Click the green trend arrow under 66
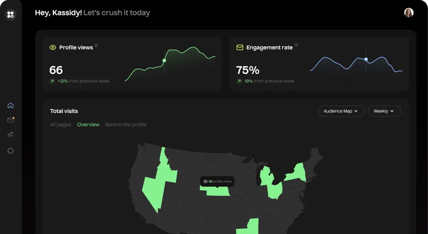 [52, 81]
